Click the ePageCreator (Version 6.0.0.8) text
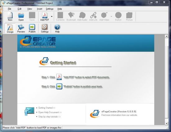 click(119, 112)
